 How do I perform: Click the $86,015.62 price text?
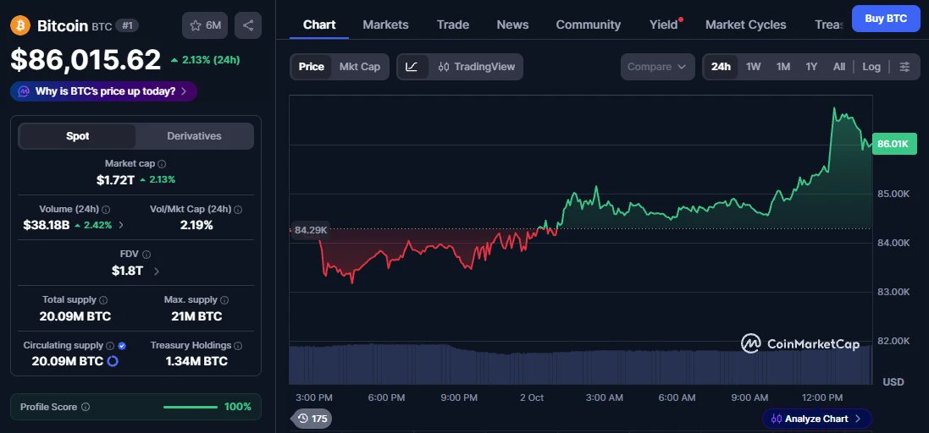click(x=86, y=60)
